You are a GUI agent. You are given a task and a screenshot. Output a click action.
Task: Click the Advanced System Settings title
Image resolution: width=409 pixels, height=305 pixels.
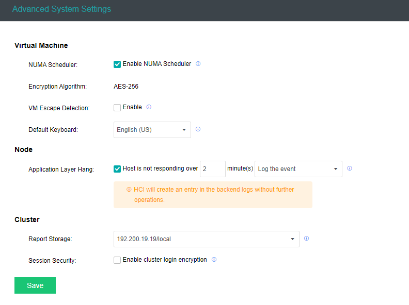pos(61,9)
